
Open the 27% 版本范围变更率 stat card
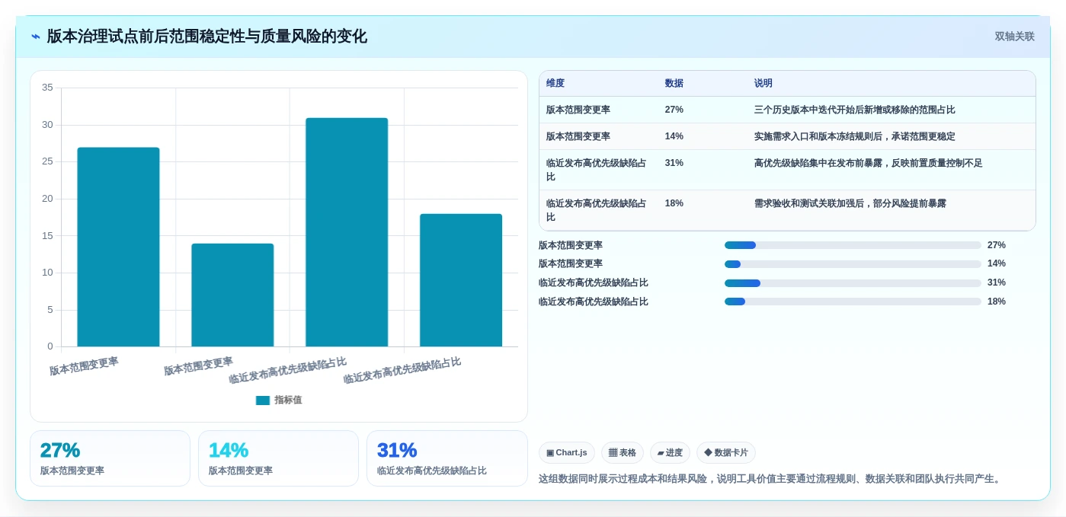point(110,458)
